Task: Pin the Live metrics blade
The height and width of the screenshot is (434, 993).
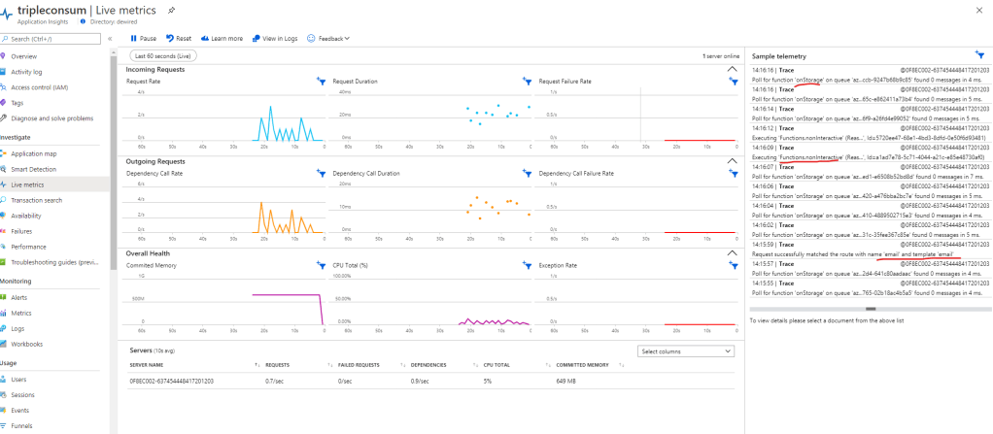Action: pos(172,9)
